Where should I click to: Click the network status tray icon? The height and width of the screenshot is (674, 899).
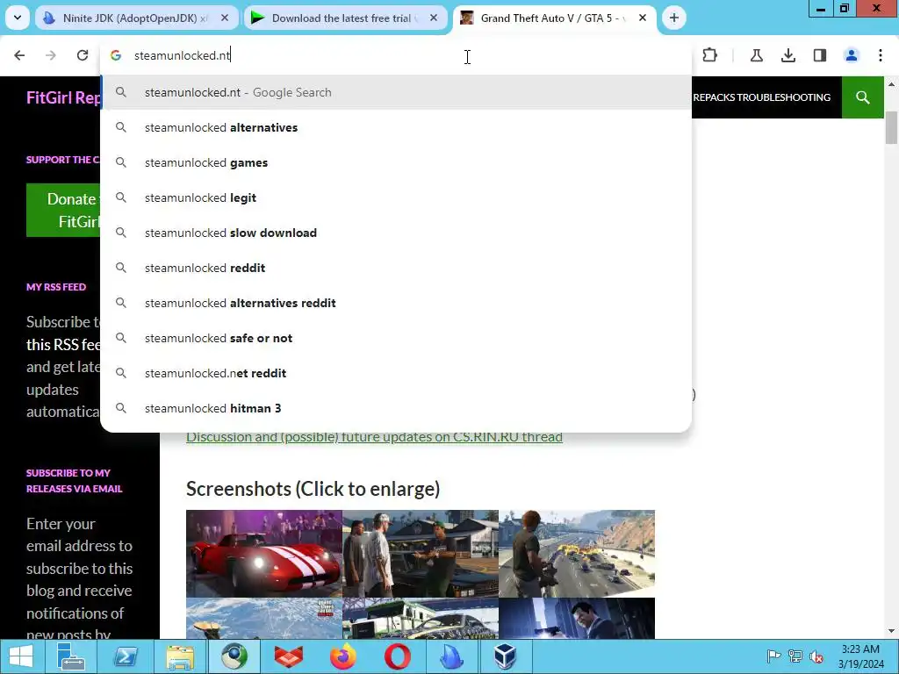(x=795, y=656)
